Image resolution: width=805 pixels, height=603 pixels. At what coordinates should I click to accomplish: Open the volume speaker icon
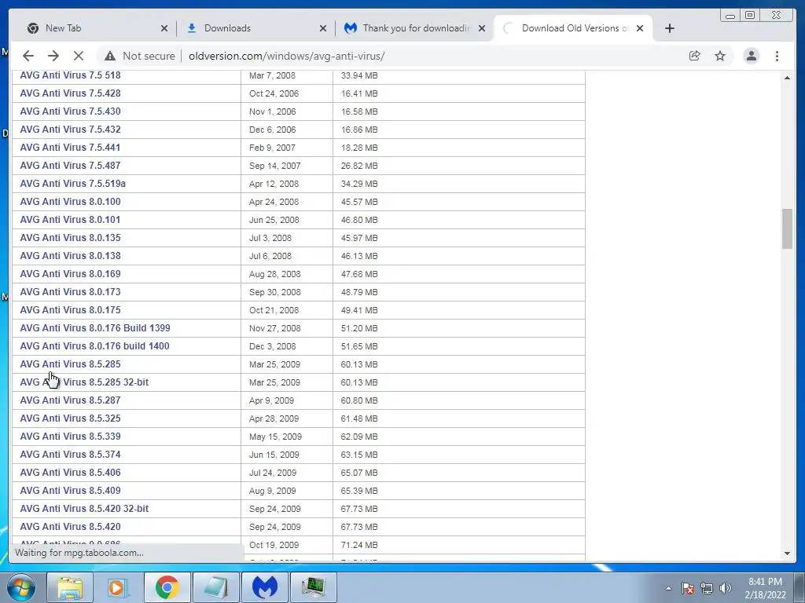click(x=726, y=588)
